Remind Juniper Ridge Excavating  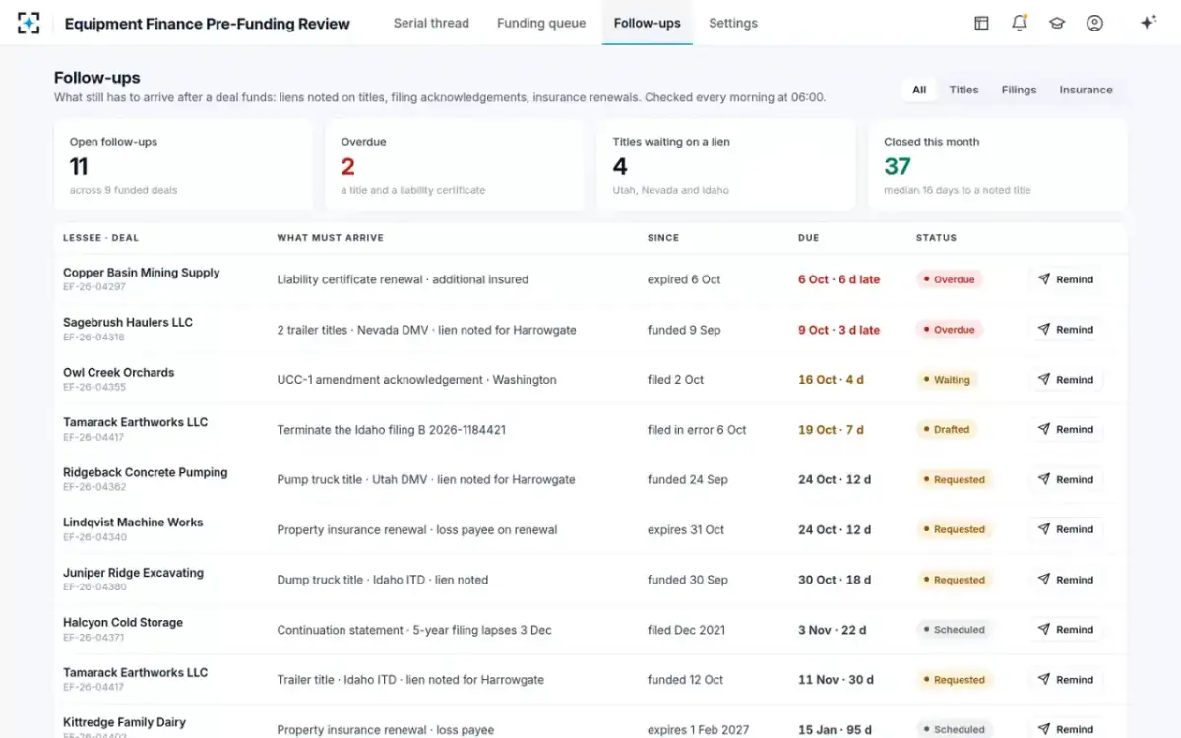coord(1066,580)
